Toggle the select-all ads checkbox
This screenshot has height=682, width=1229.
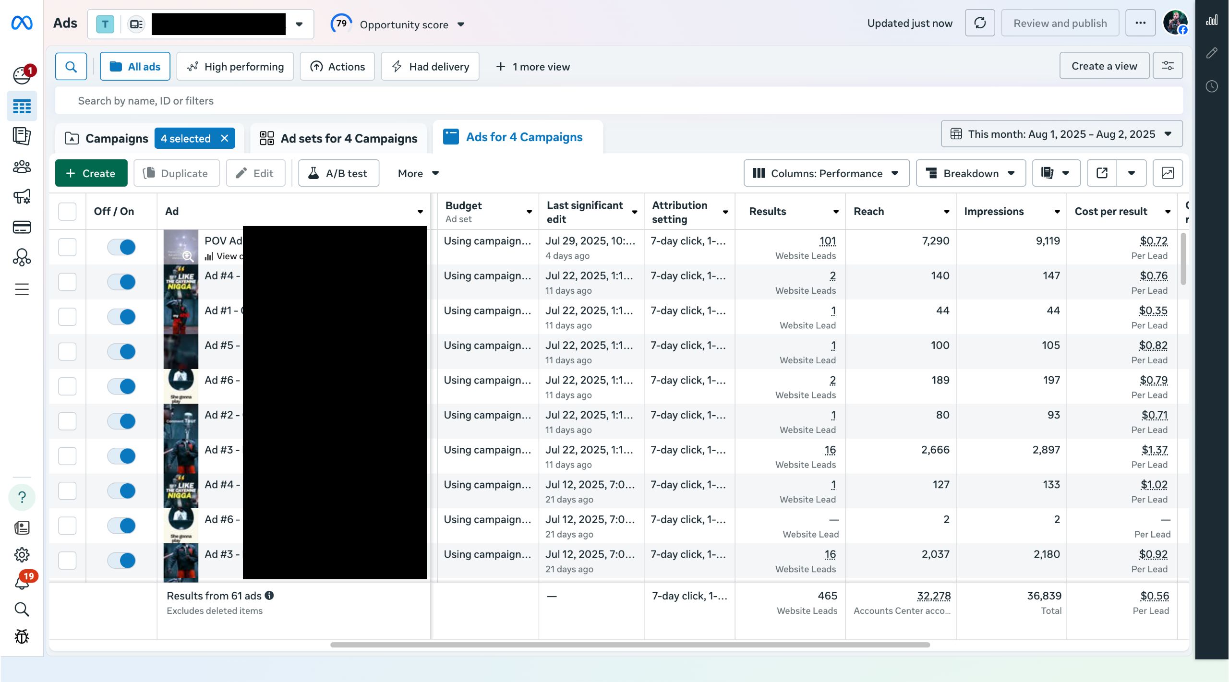(x=67, y=211)
